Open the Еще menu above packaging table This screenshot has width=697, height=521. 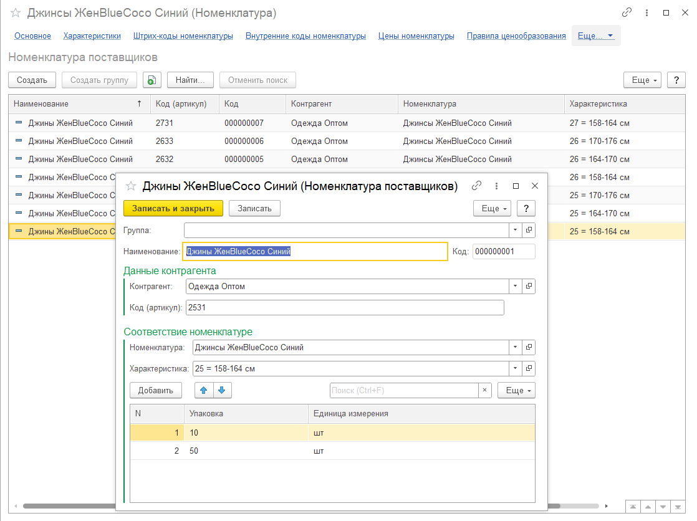[x=516, y=390]
